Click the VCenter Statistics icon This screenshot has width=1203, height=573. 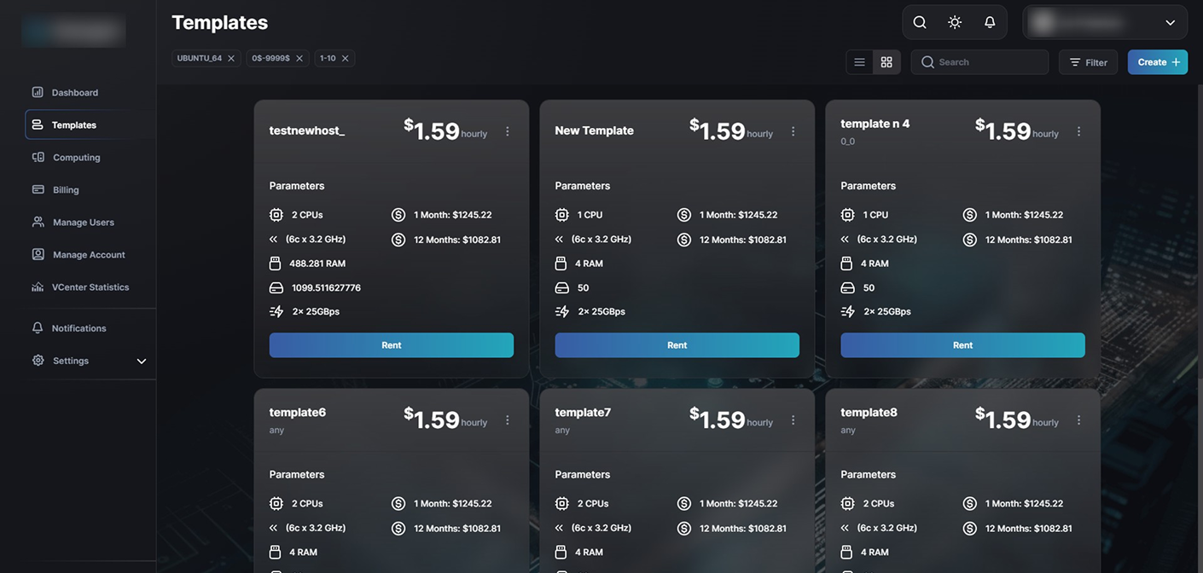point(38,286)
